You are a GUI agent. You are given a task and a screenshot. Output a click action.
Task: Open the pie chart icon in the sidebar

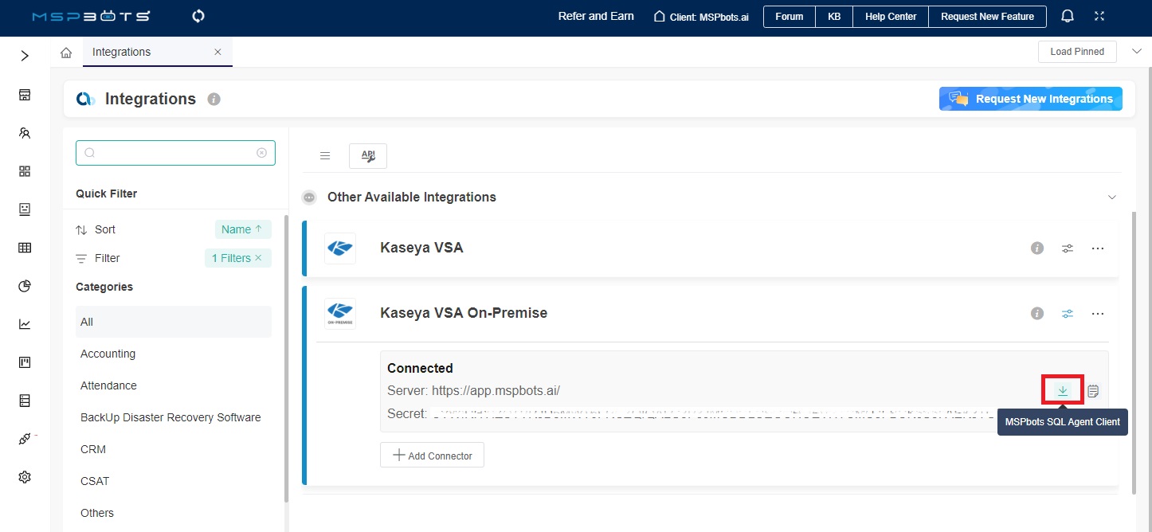[x=25, y=286]
